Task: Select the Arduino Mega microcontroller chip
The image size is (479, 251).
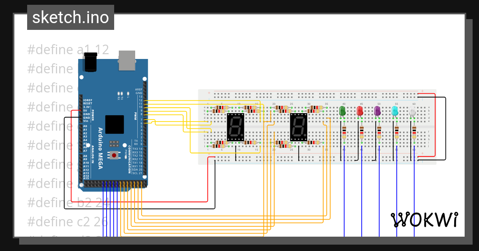Action: tap(115, 124)
